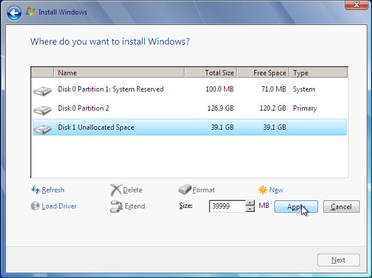Viewport: 372px width, 278px height.
Task: Click the Load Driver disc icon
Action: (35, 206)
